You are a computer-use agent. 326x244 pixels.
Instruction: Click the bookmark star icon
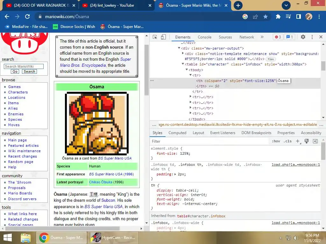pos(266,17)
